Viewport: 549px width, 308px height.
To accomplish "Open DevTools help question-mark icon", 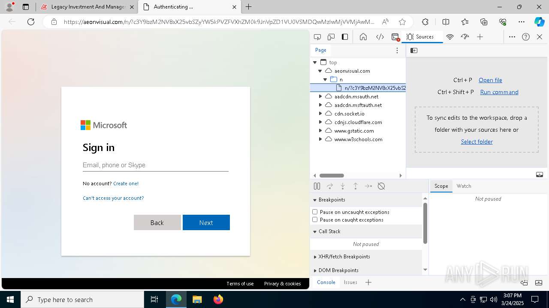I will tap(526, 37).
